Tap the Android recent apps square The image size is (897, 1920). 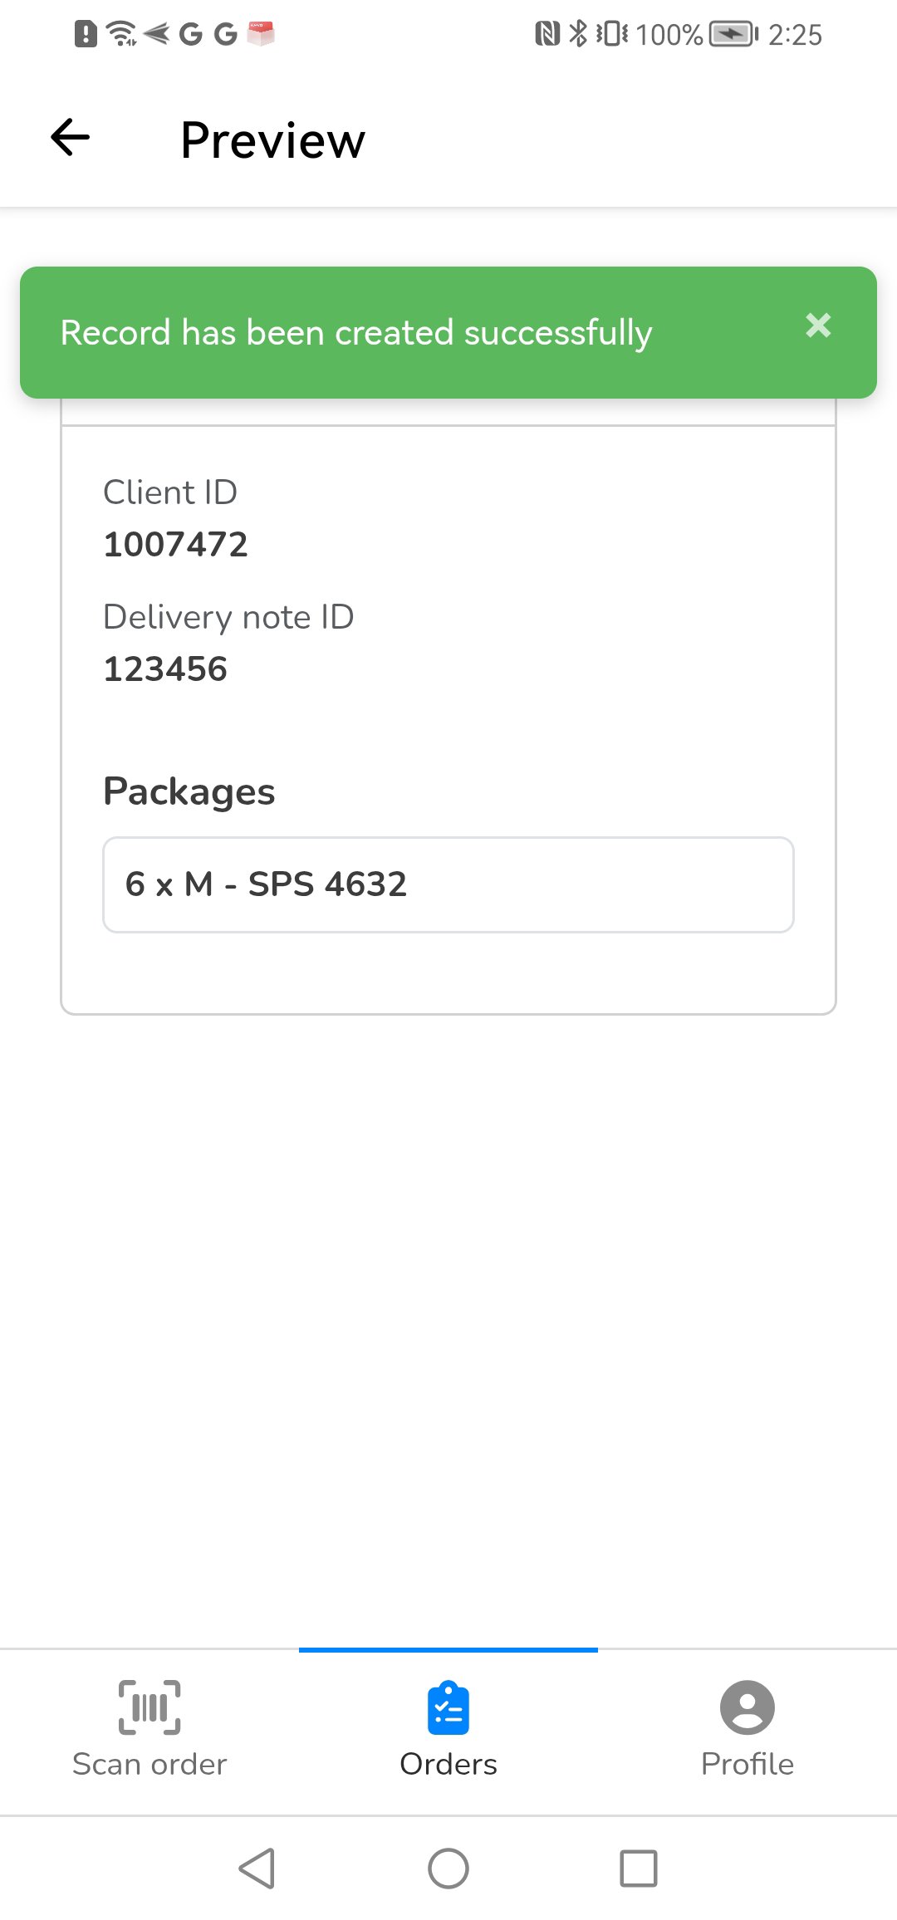639,1869
